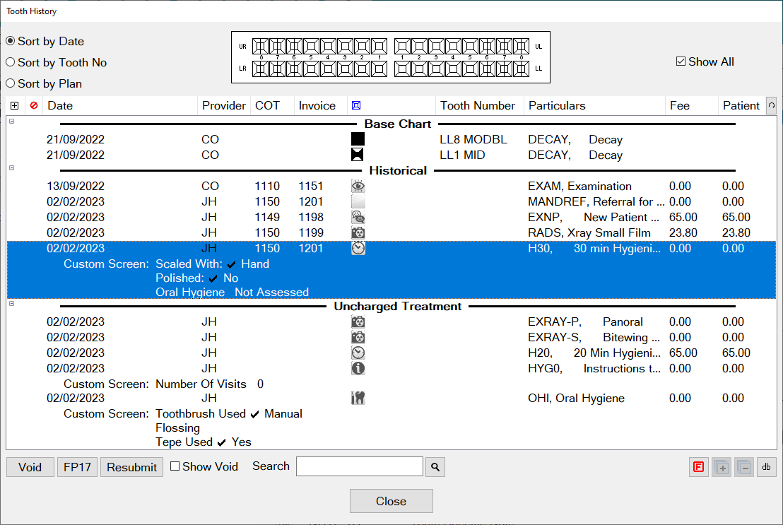Viewport: 783px width, 525px height.
Task: Click the Invoice column header
Action: pos(321,105)
